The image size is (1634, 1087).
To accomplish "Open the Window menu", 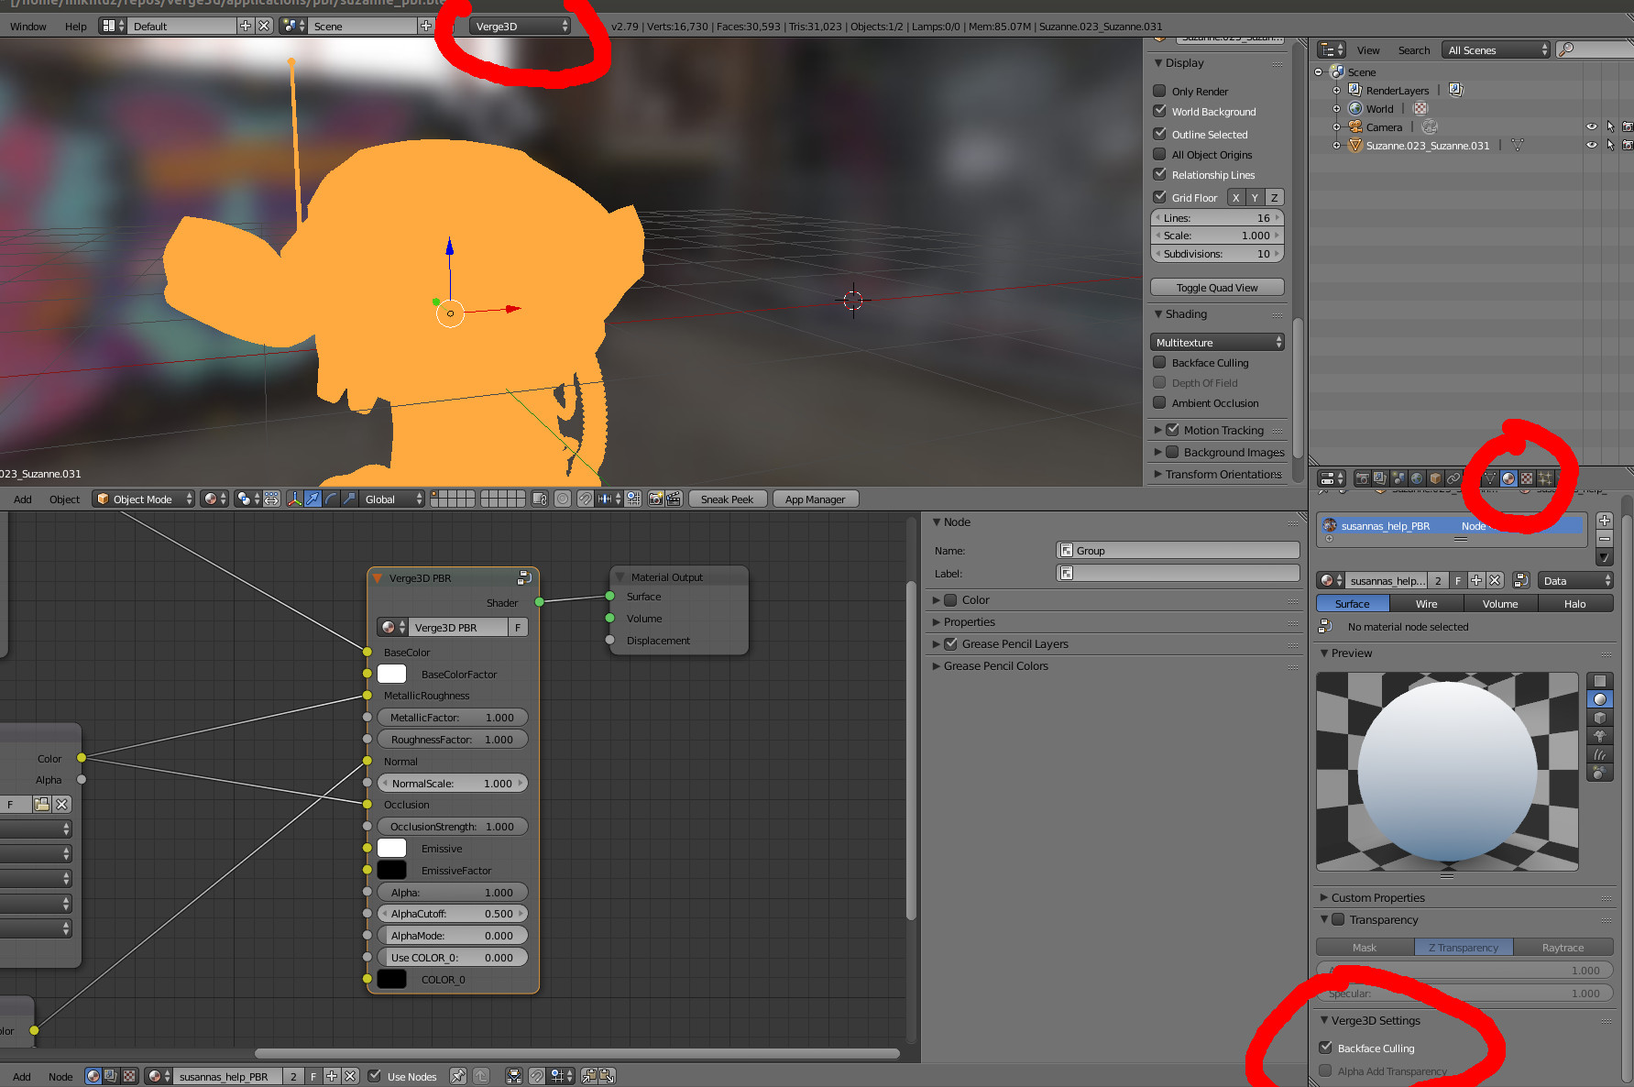I will tap(28, 26).
